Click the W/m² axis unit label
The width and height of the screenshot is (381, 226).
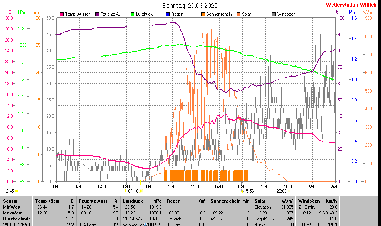coord(368,12)
